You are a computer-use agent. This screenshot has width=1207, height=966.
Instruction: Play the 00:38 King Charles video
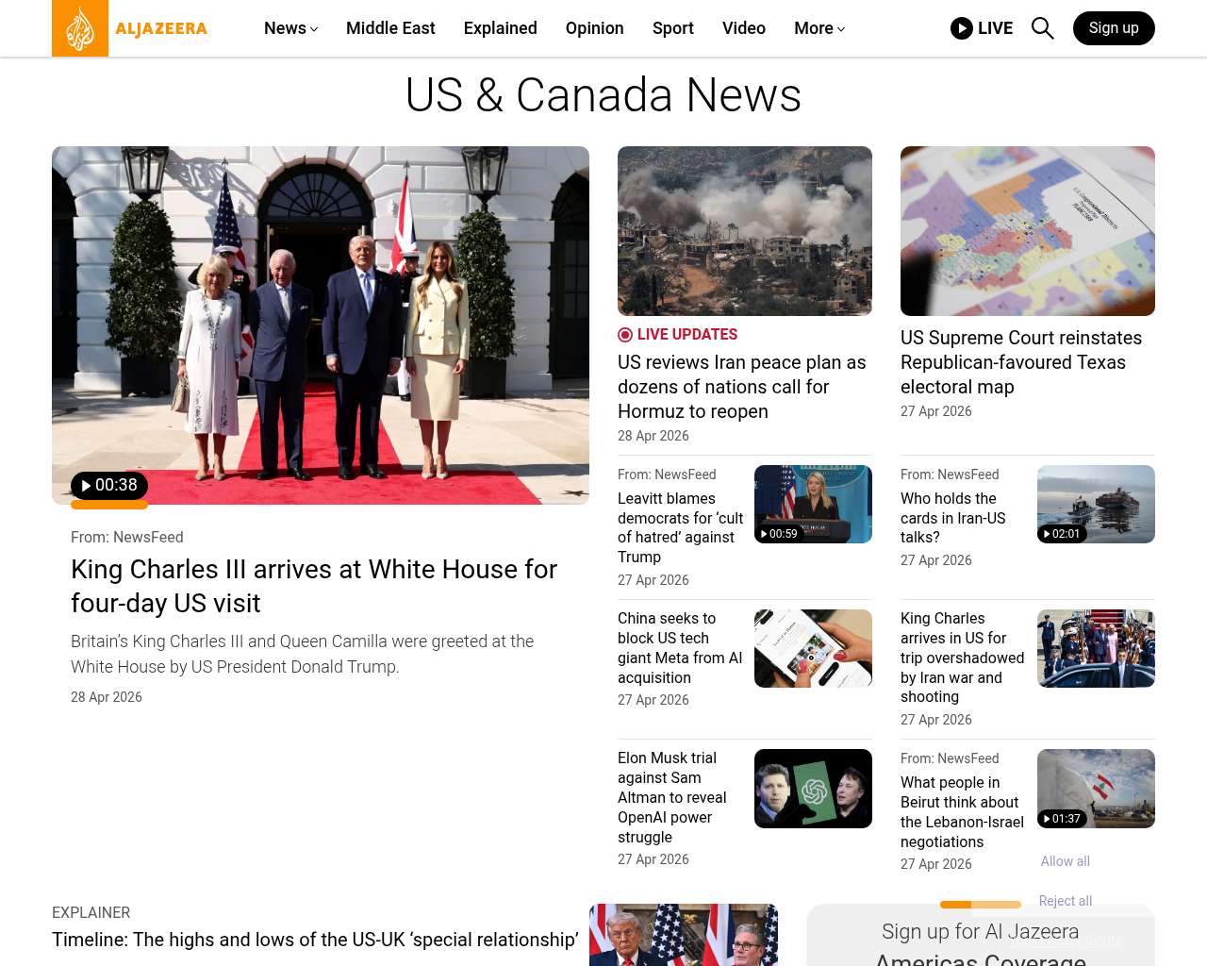(109, 486)
